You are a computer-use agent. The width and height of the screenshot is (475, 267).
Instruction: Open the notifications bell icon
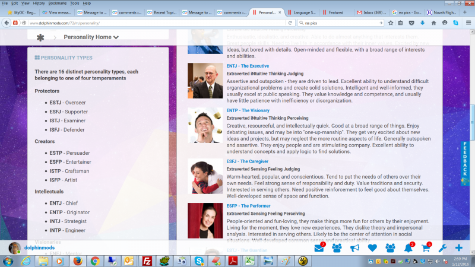[408, 248]
